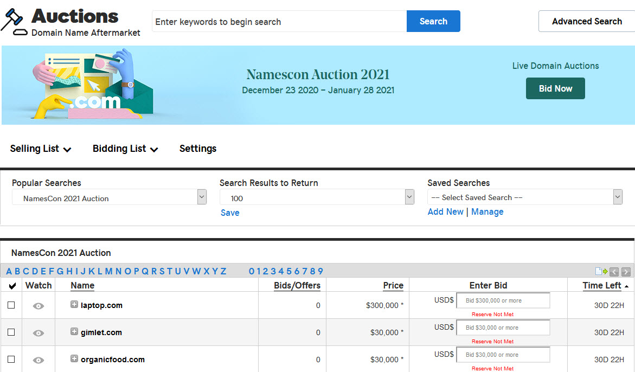The image size is (635, 372).
Task: Click the bid input for laptop.com
Action: [503, 300]
